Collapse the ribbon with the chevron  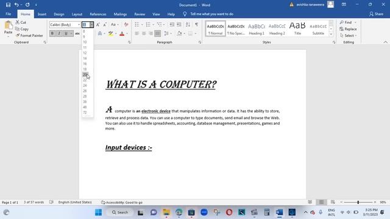coord(385,42)
